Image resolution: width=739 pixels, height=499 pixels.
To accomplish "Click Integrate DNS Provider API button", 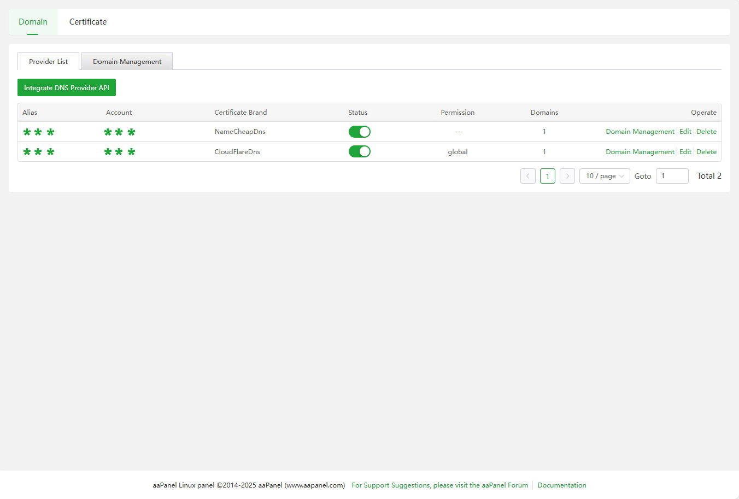I will (x=67, y=88).
